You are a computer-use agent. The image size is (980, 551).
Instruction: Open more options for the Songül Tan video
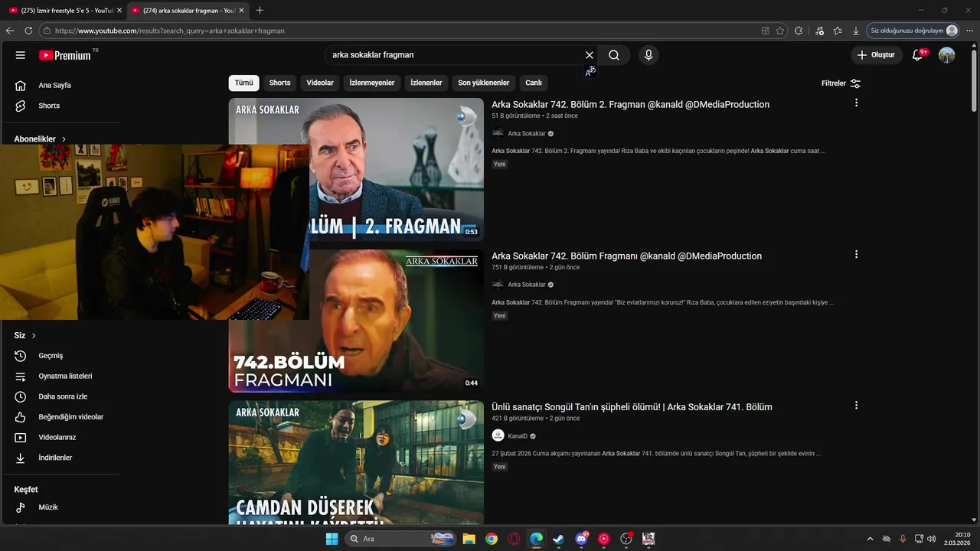(x=856, y=406)
